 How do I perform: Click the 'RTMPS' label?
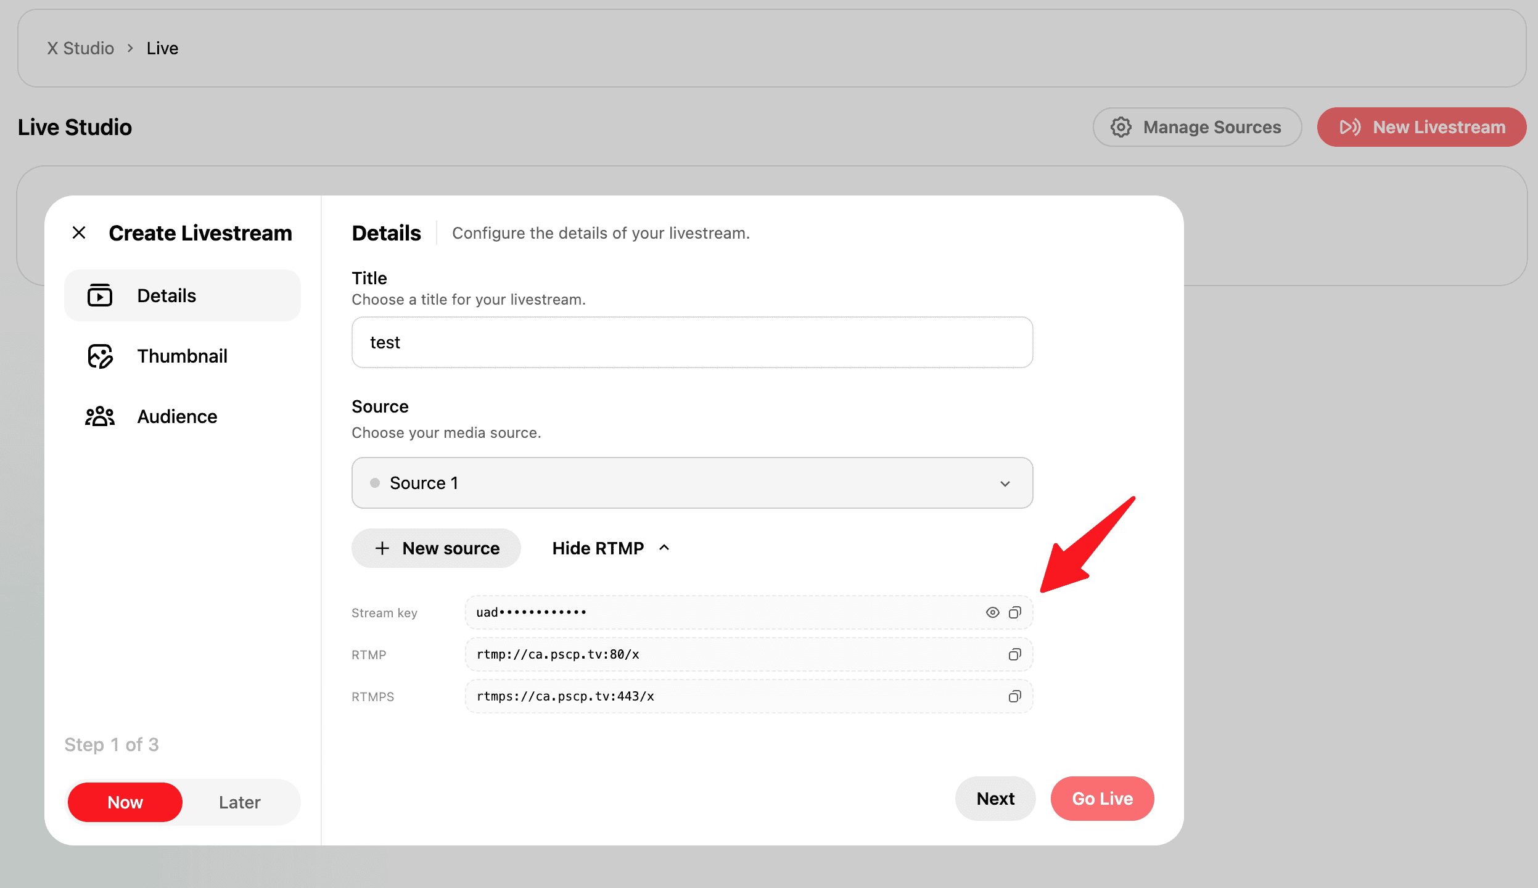tap(372, 697)
